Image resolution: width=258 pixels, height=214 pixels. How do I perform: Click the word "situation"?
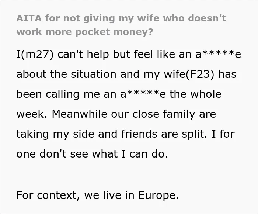pyautogui.click(x=94, y=74)
